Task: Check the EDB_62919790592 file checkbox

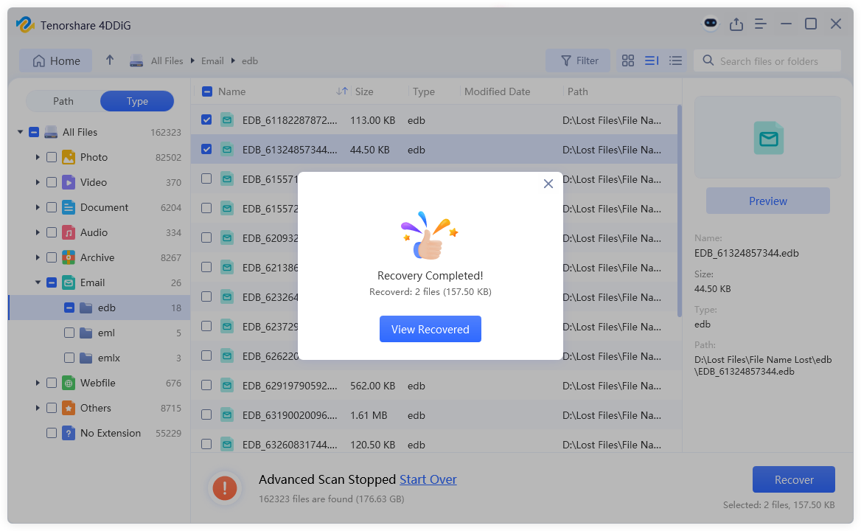Action: pyautogui.click(x=206, y=386)
